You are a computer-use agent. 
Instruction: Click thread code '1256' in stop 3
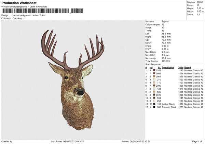[x=181, y=76]
